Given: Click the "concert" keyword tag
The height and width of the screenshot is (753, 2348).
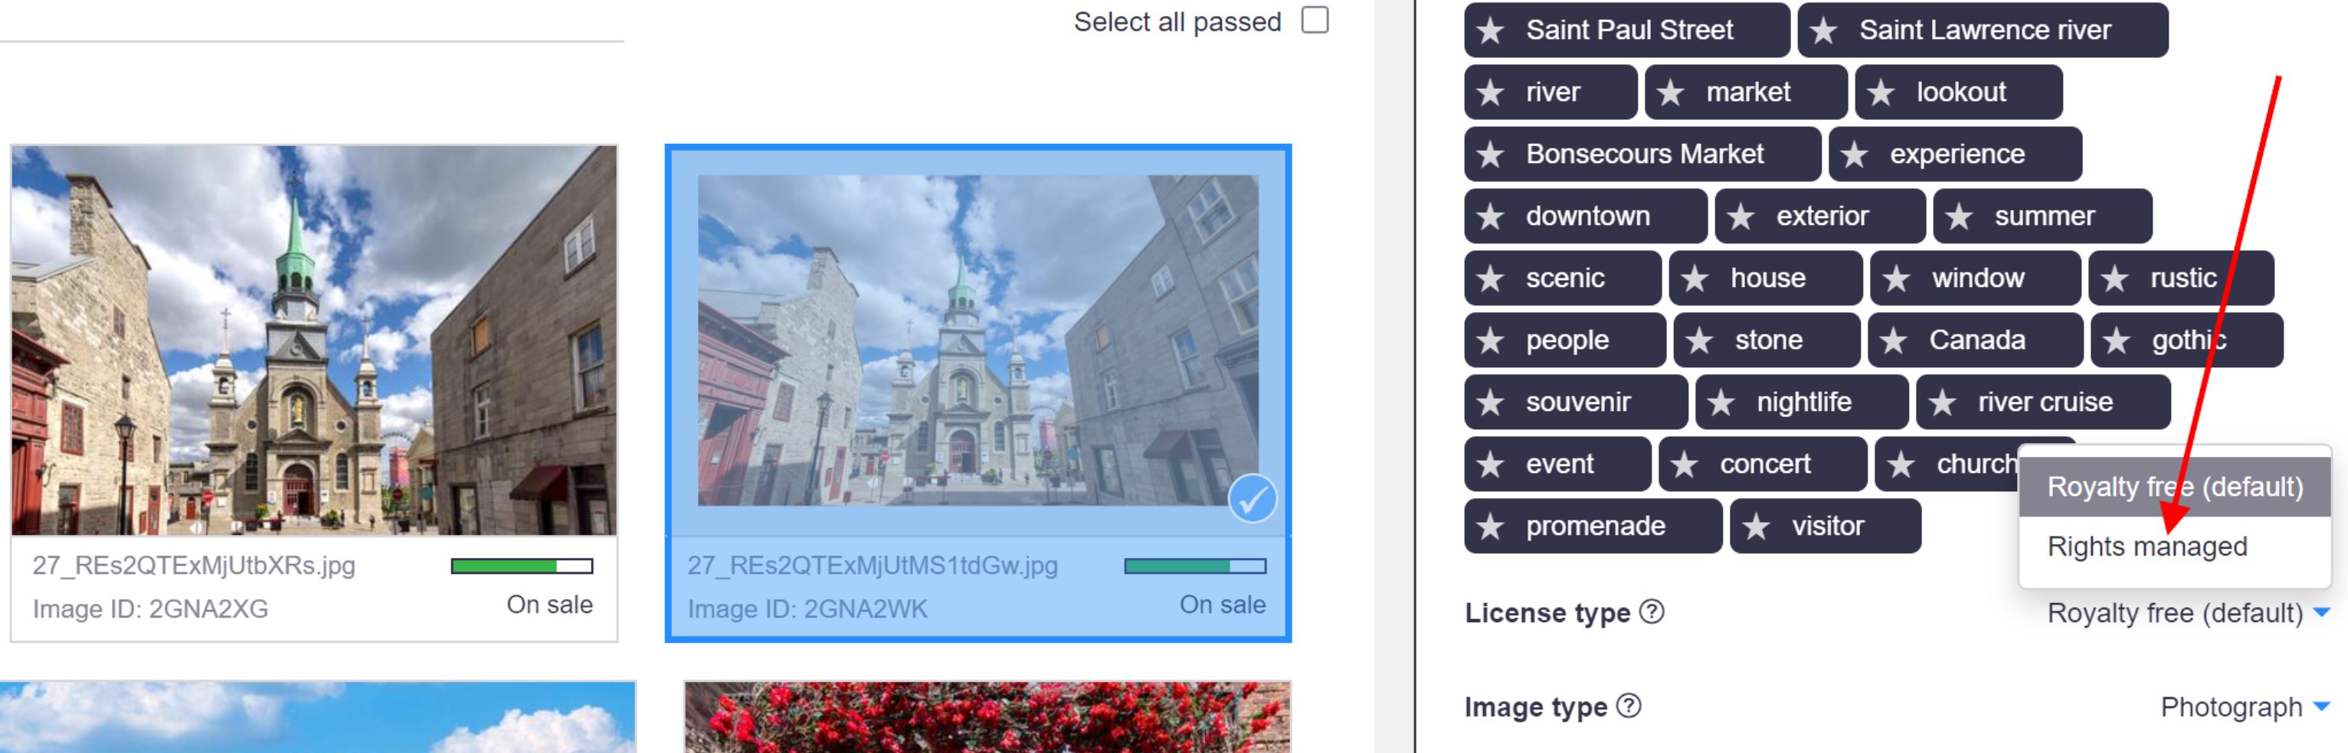Looking at the screenshot, I should pos(1765,464).
